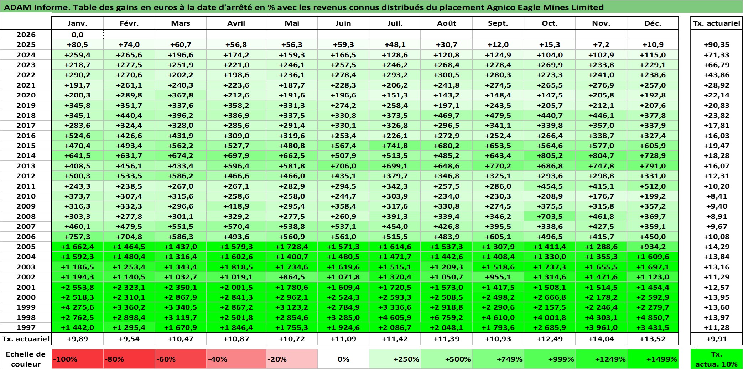Screen dimensions: 743x369
Task: Select cell value +1 818,5
Action: 236,267
